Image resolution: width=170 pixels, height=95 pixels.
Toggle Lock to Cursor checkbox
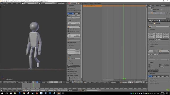68,29
